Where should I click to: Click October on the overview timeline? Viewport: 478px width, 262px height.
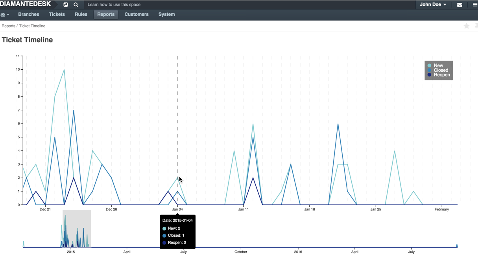[x=241, y=252]
